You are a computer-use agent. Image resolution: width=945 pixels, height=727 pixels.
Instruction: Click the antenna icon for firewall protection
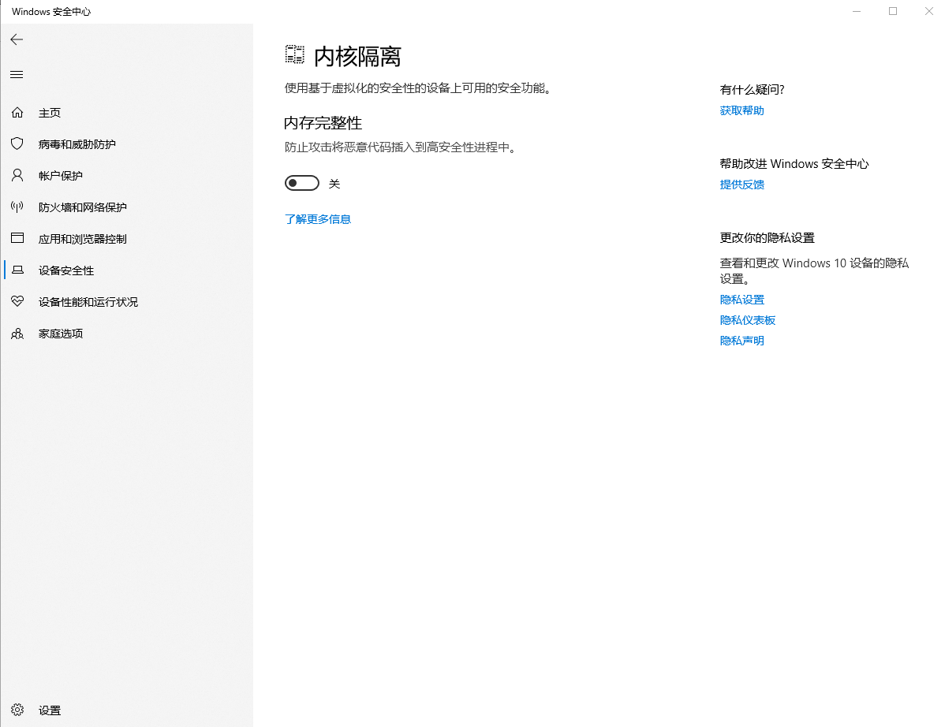point(17,207)
